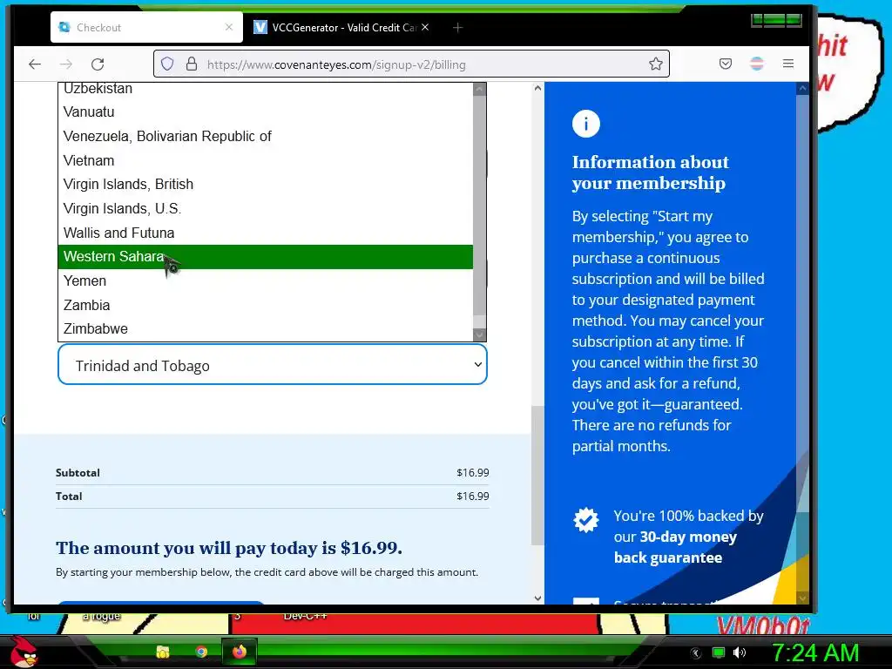892x669 pixels.
Task: Open Chrome from the taskbar
Action: click(201, 652)
